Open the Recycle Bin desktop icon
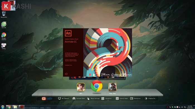 [4, 15]
